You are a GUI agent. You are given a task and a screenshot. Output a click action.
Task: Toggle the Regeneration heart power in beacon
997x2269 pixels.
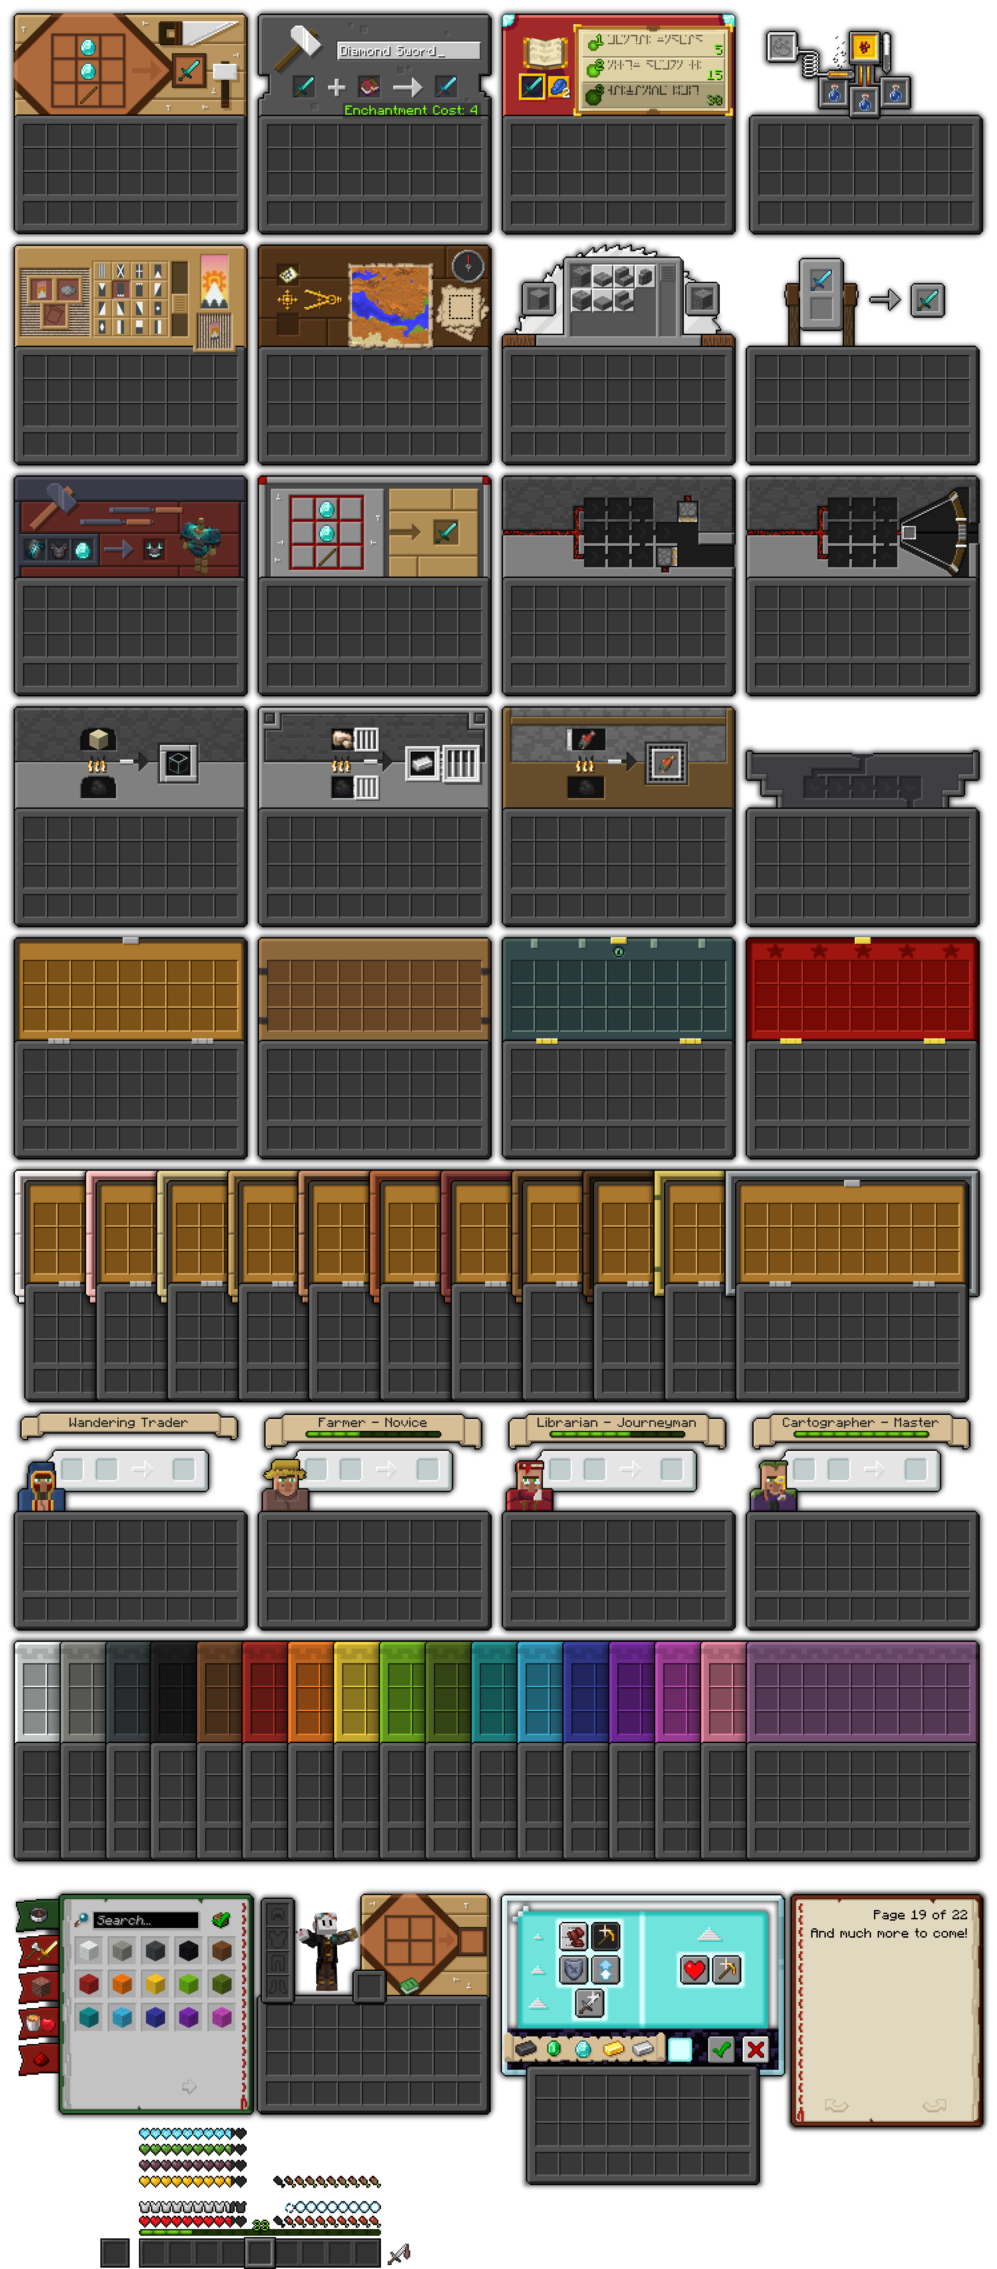(x=694, y=1970)
